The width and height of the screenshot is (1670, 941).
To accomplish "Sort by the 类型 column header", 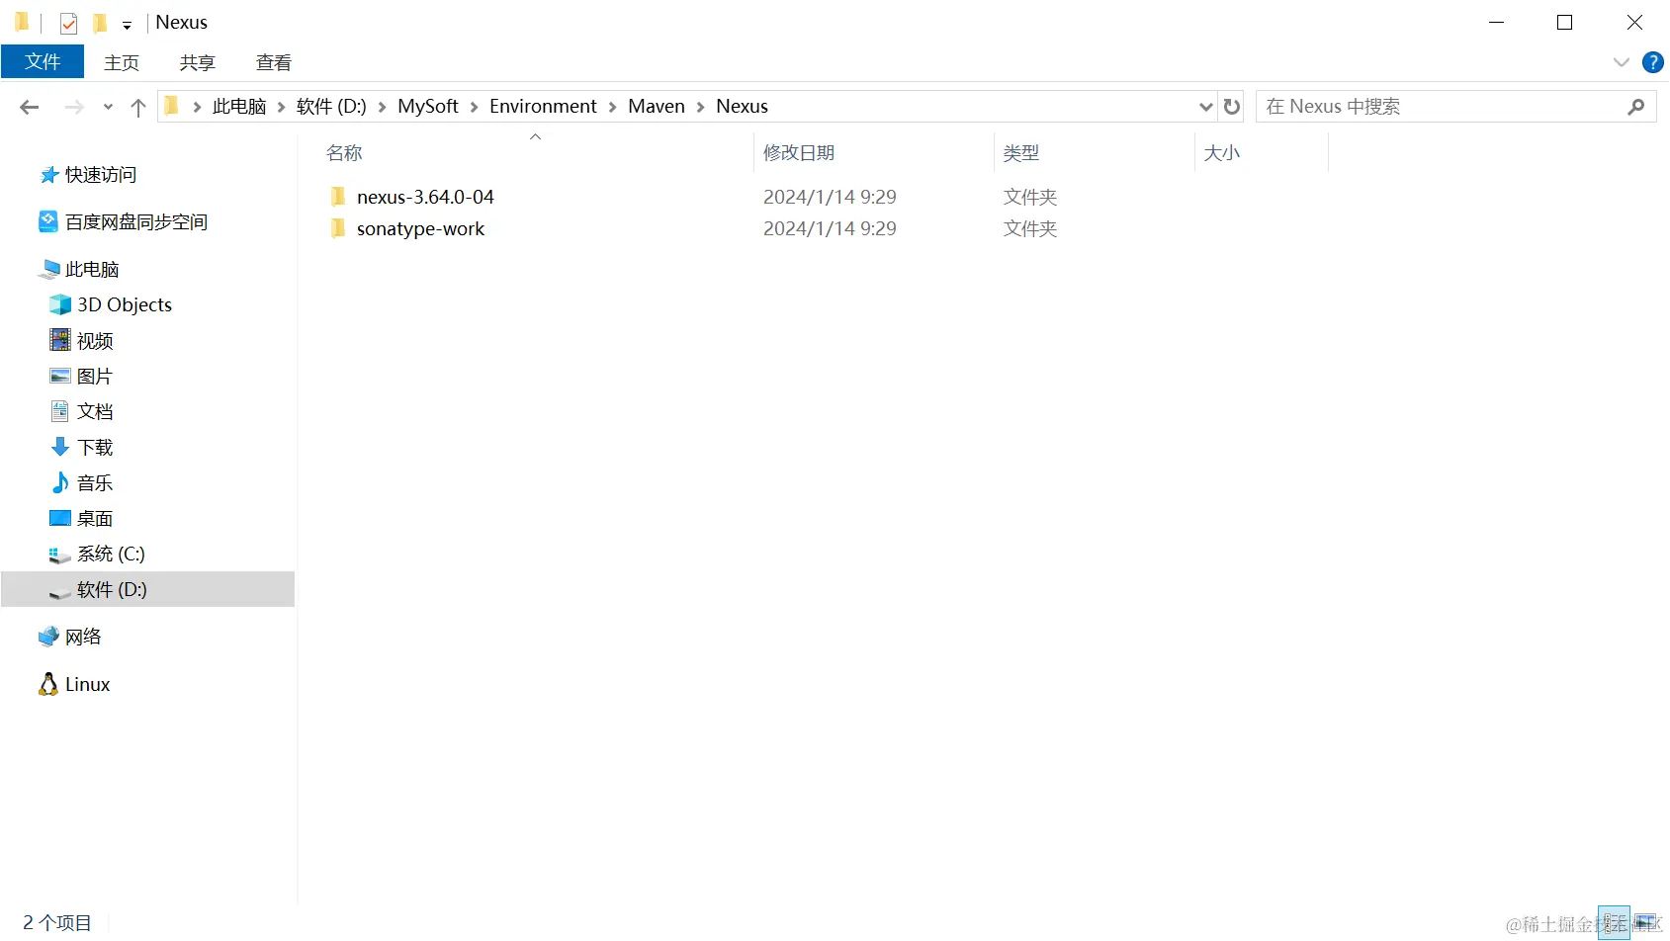I will click(x=1021, y=153).
